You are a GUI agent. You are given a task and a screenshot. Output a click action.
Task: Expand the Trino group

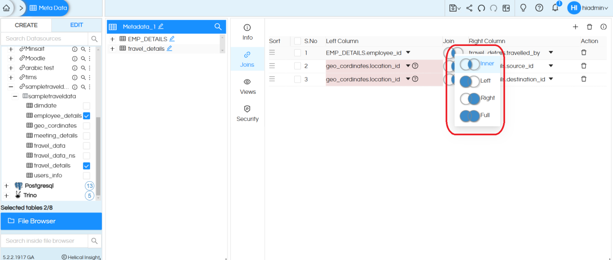click(x=6, y=196)
